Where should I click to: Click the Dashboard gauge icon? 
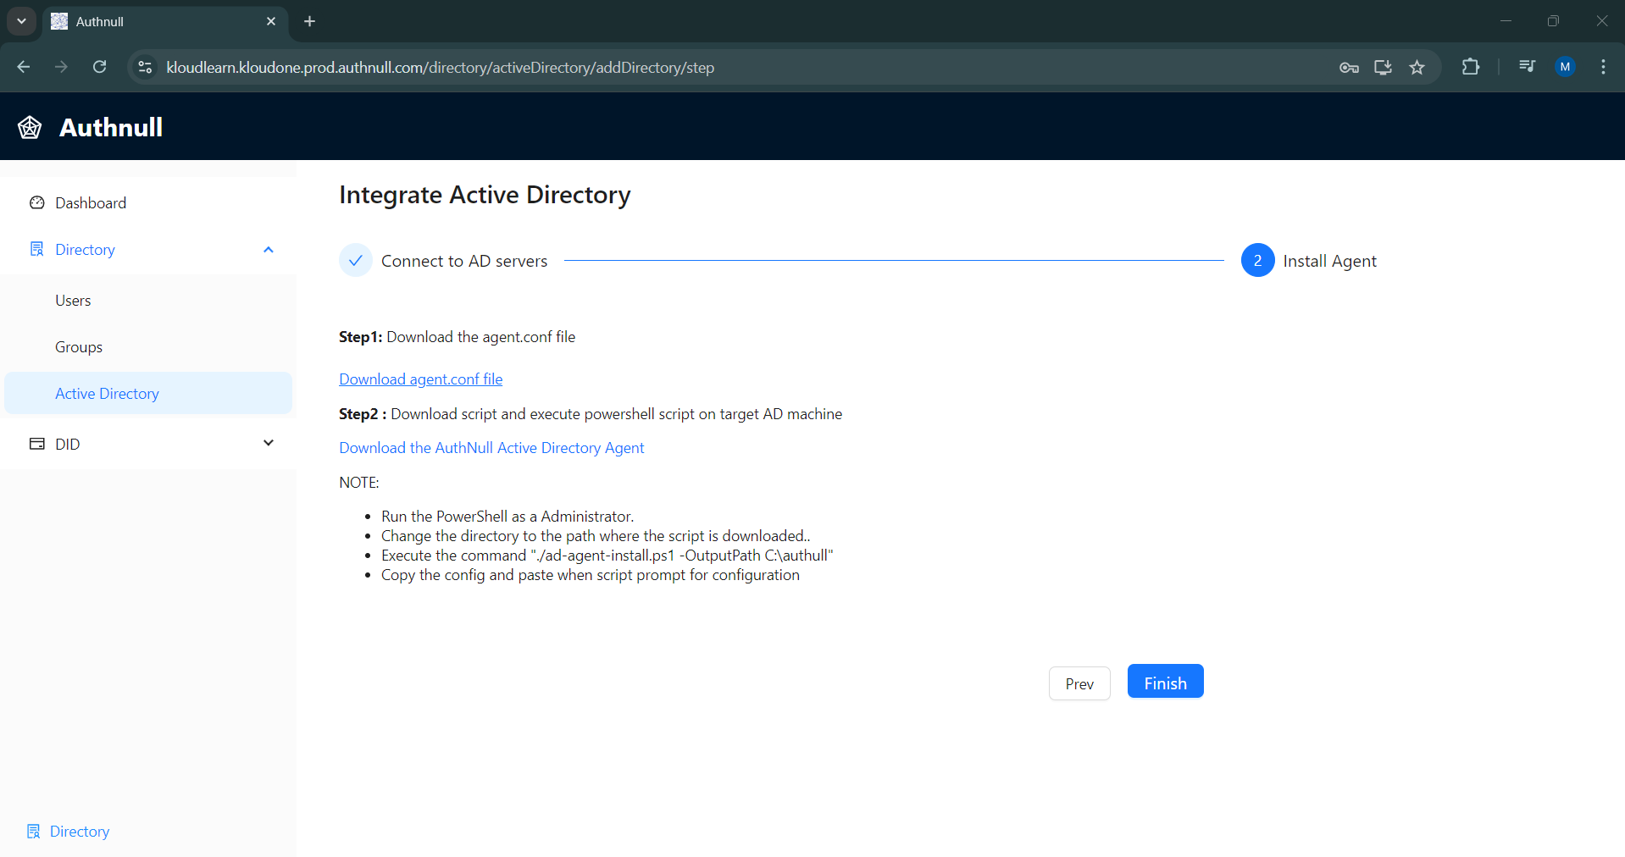tap(36, 202)
